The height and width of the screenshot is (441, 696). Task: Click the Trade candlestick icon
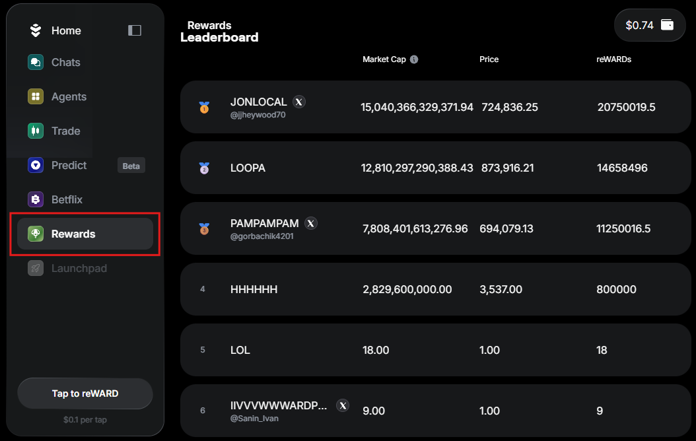(x=35, y=131)
